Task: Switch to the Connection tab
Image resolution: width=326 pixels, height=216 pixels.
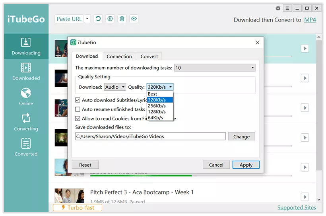Action: (x=119, y=56)
